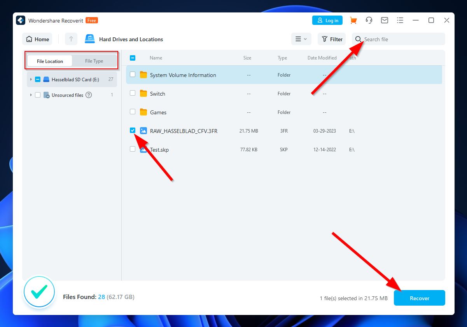Screen dimensions: 467x327
Task: Go up one folder level arrow
Action: click(x=71, y=39)
